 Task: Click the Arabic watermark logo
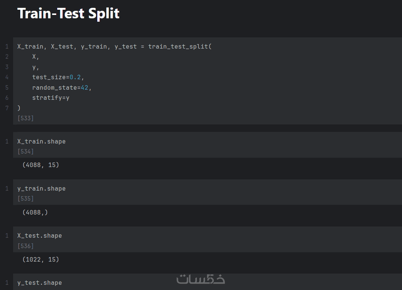[201, 279]
